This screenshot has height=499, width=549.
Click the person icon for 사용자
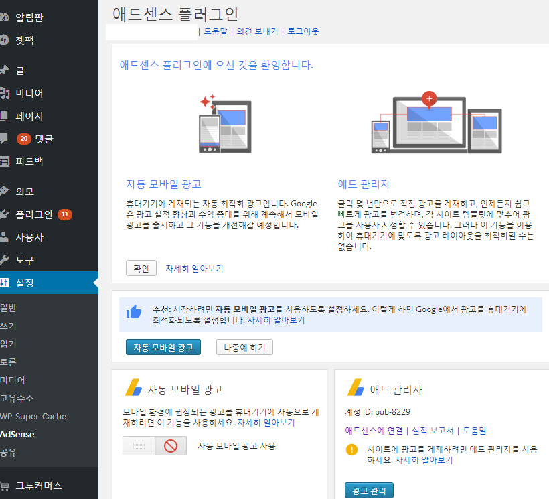(4, 237)
